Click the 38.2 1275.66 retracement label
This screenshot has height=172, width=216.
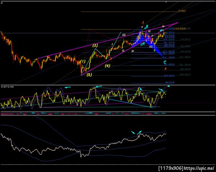tap(170, 35)
